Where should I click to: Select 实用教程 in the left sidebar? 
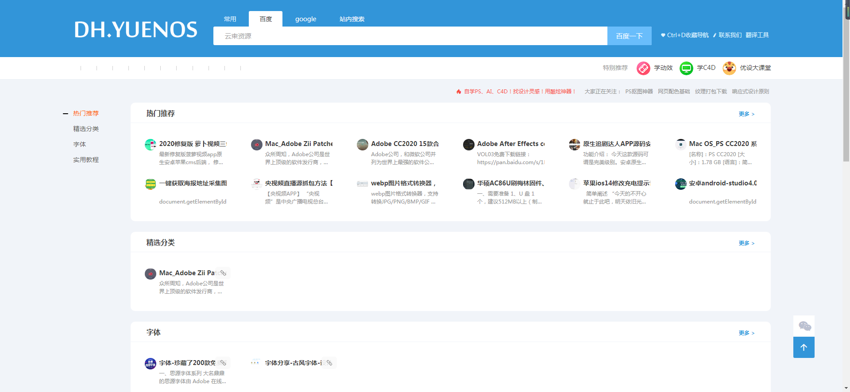[86, 160]
